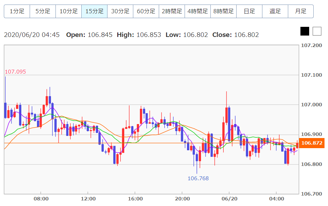Screen dimensions: 328x206
Task: Click the 107.200 price axis label
Action: [x=312, y=45]
